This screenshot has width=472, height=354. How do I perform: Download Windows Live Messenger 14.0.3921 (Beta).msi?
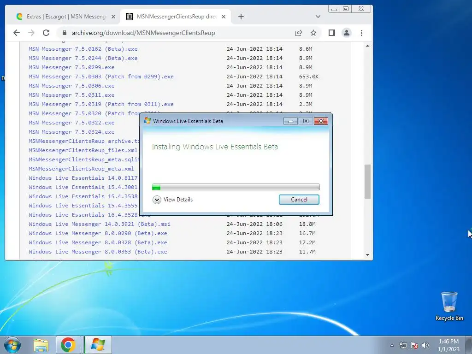point(100,224)
